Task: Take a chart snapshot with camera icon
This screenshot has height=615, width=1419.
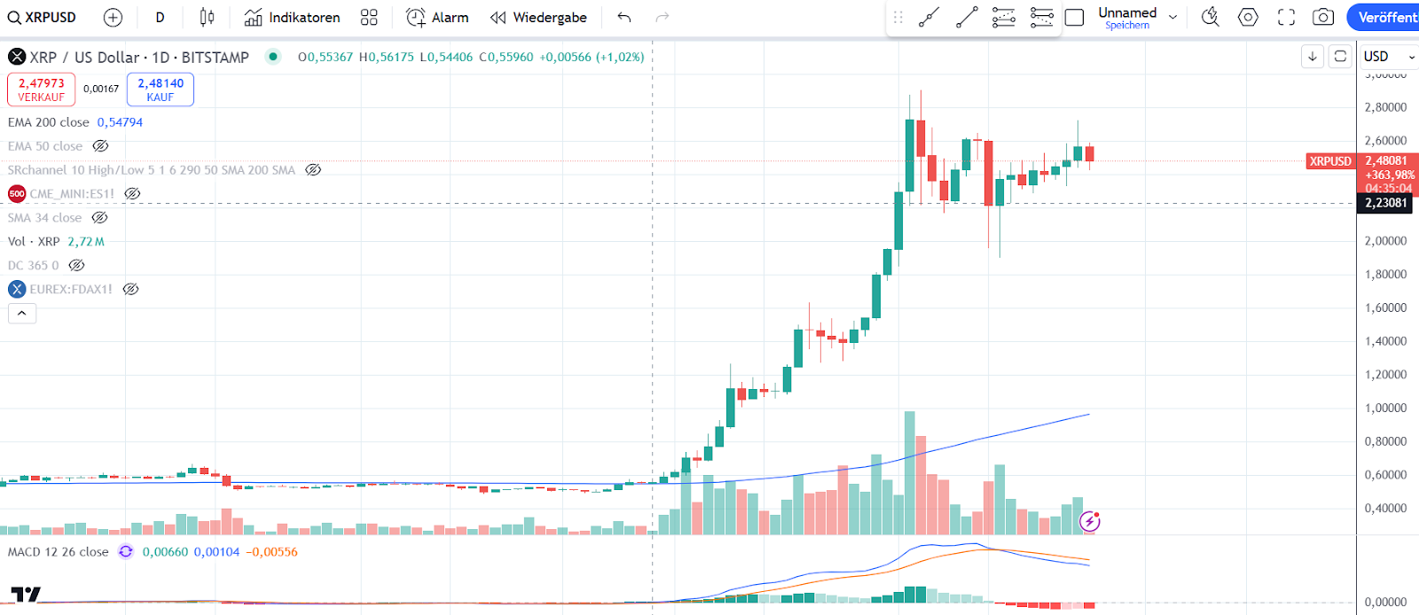Action: click(x=1323, y=17)
